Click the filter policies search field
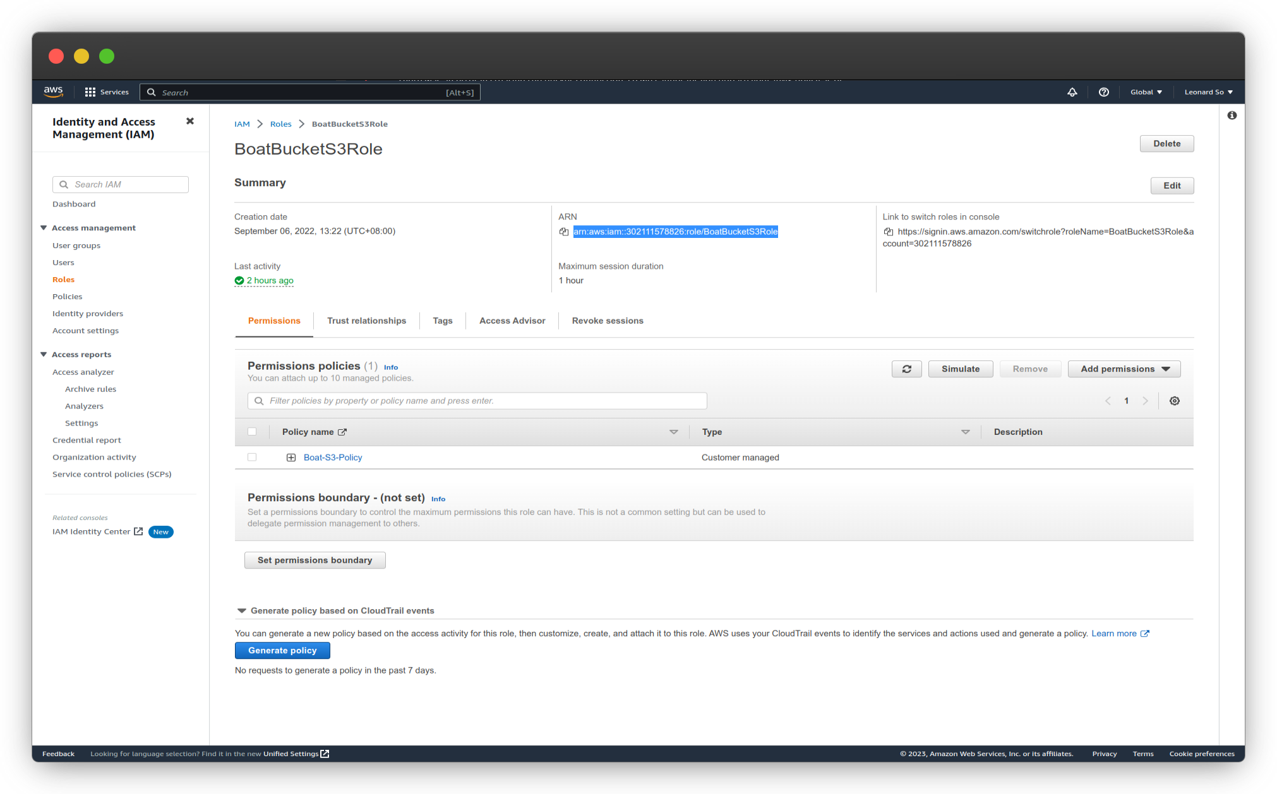Viewport: 1277px width, 794px height. 477,401
